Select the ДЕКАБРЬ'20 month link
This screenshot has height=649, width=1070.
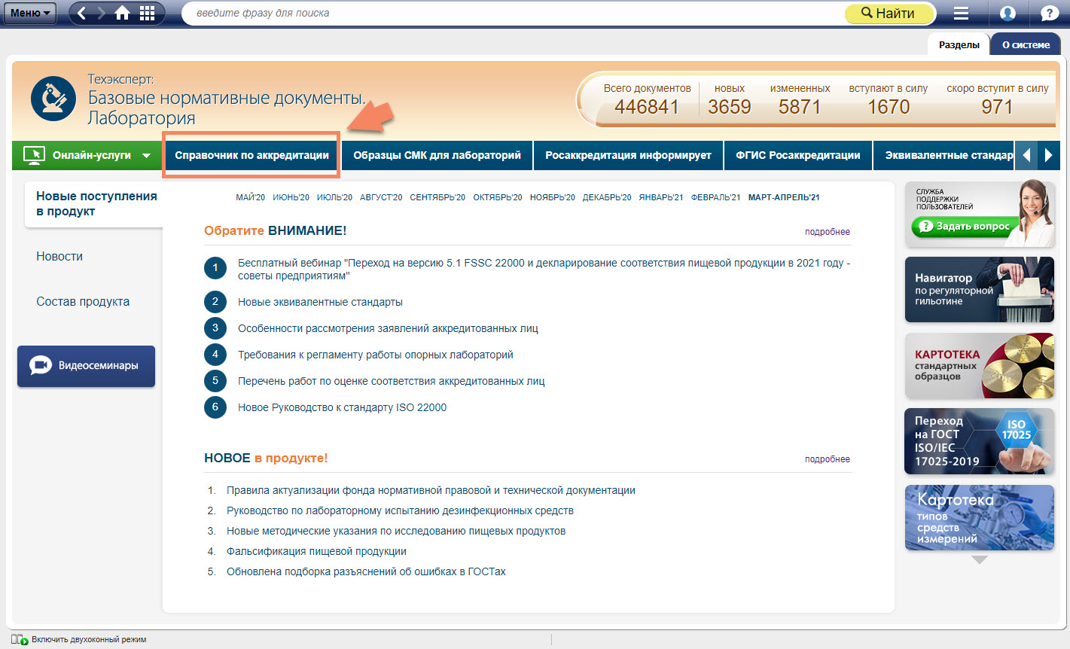[607, 197]
